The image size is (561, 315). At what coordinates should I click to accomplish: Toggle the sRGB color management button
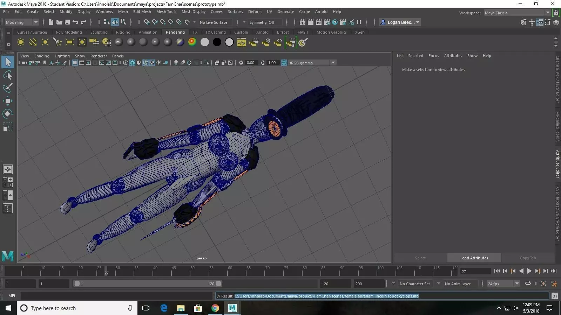284,63
